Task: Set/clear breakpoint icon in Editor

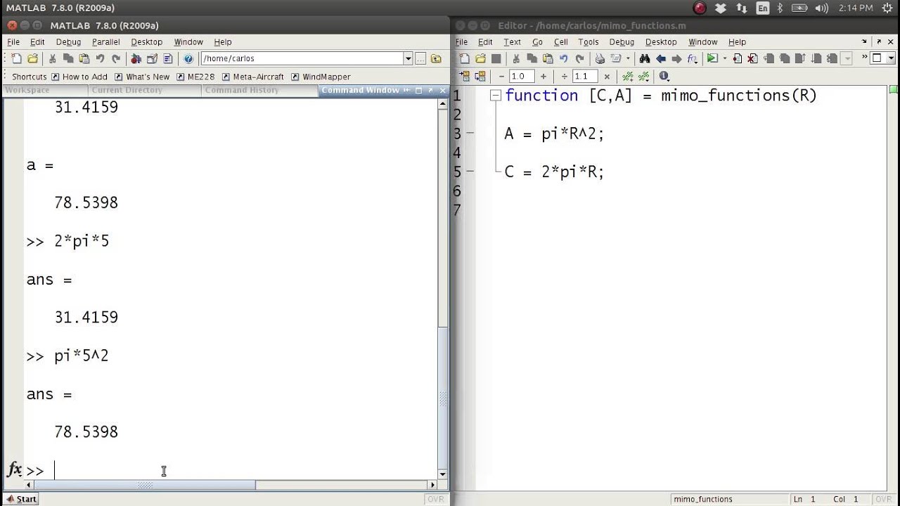Action: [738, 58]
